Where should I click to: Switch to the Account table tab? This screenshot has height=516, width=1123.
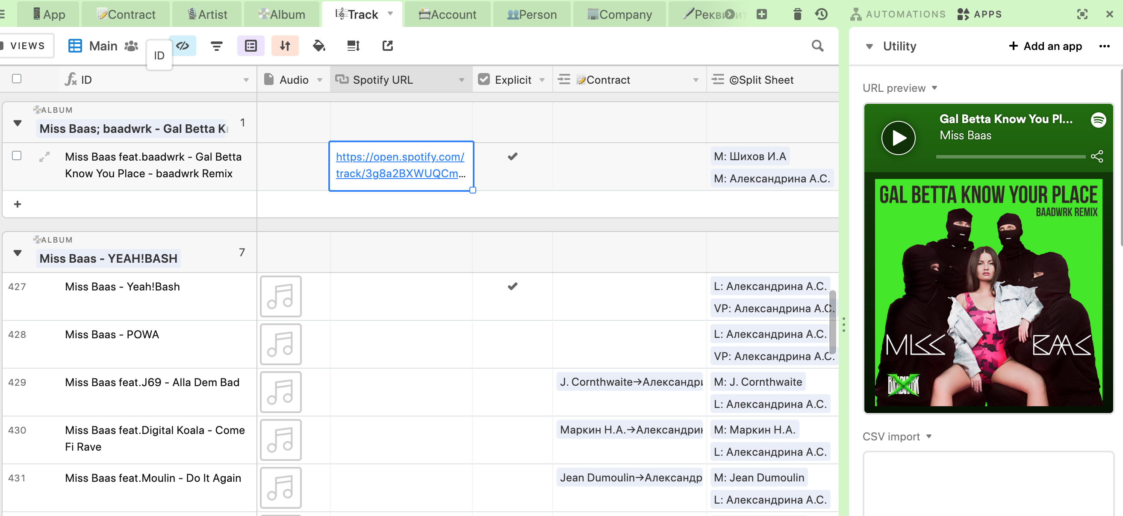(x=447, y=15)
